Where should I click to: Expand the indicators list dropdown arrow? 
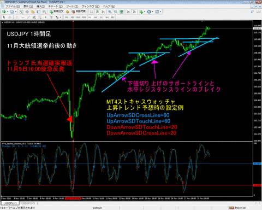(145, 12)
